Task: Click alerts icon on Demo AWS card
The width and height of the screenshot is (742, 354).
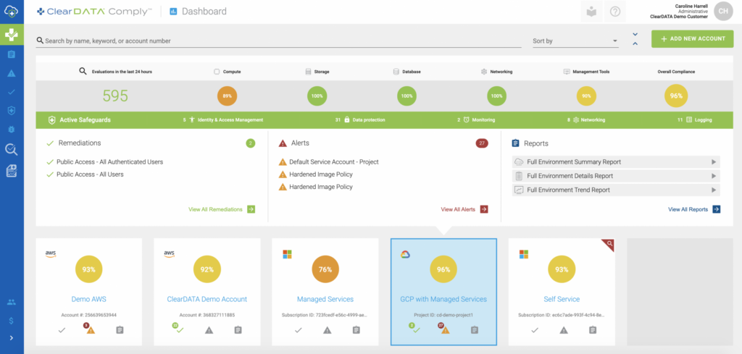Action: click(x=90, y=329)
